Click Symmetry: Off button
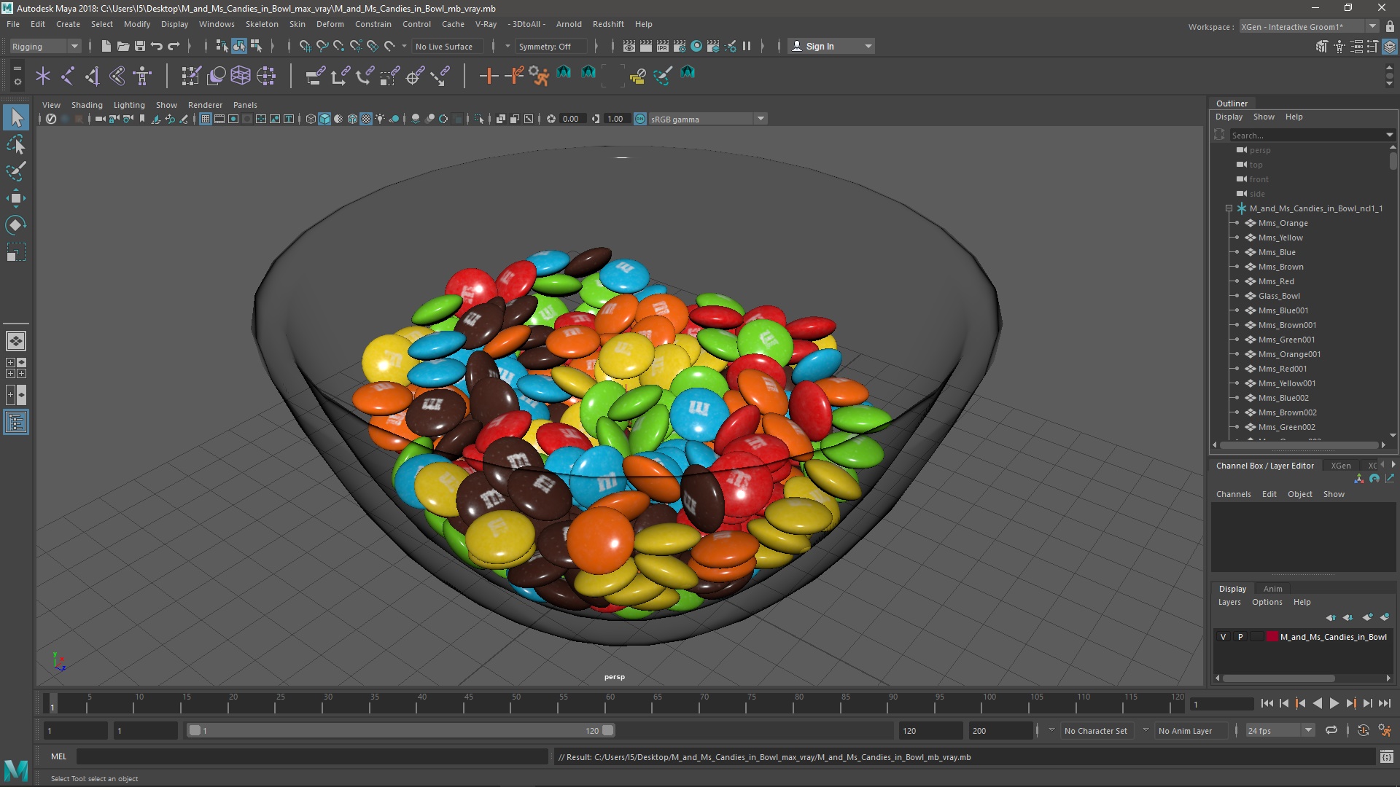 [545, 46]
